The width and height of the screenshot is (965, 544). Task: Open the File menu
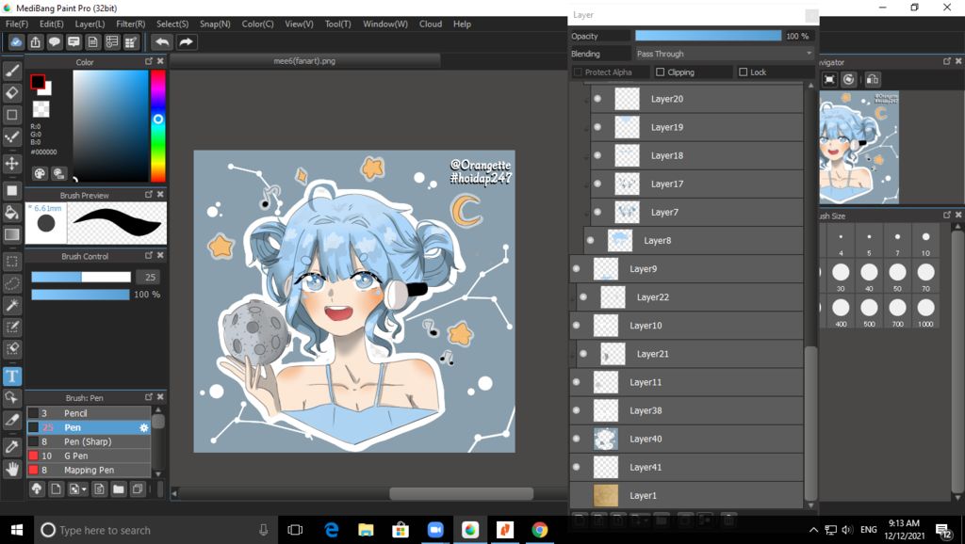[17, 24]
